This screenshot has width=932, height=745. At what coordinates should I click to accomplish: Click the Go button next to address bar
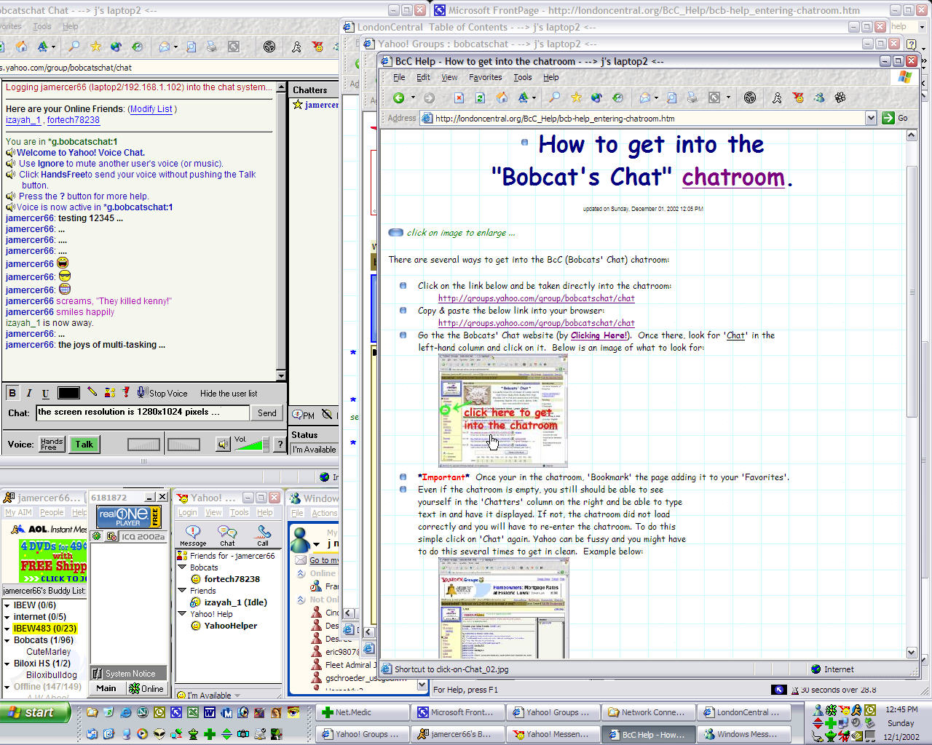point(895,118)
